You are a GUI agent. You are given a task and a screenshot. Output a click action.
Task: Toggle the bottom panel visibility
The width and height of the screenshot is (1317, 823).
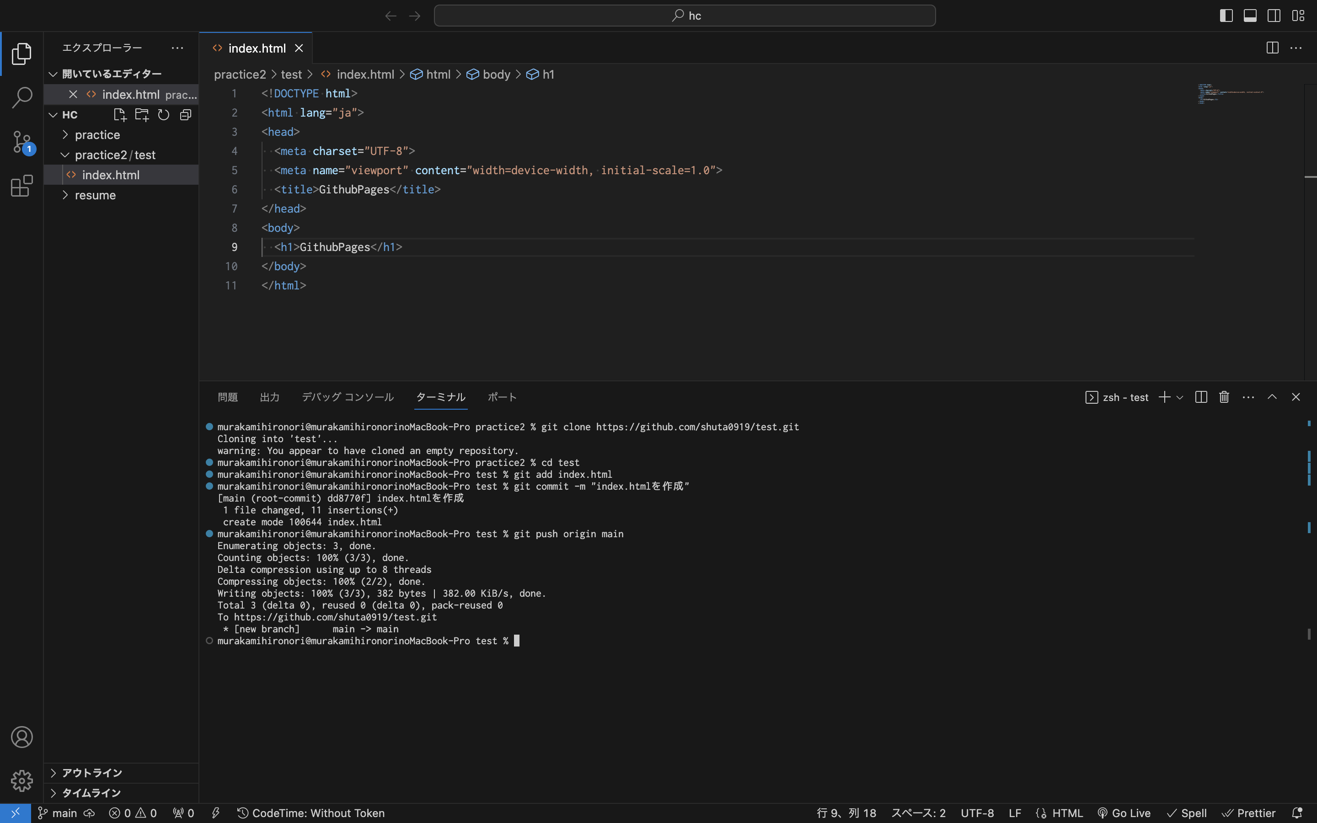click(1250, 16)
